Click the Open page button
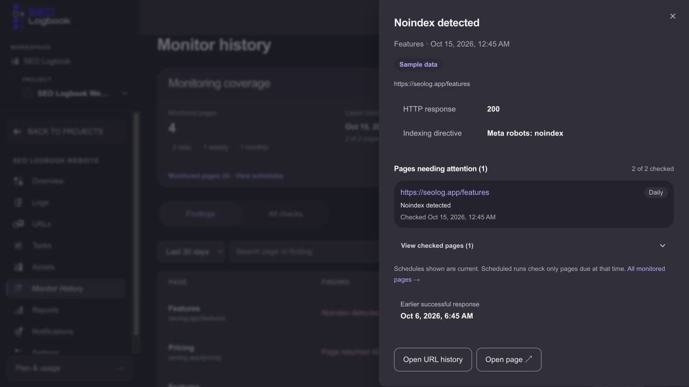The width and height of the screenshot is (689, 387). 509,360
